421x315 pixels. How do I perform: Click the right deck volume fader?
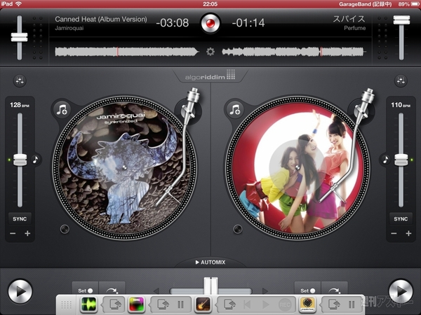coord(401,20)
